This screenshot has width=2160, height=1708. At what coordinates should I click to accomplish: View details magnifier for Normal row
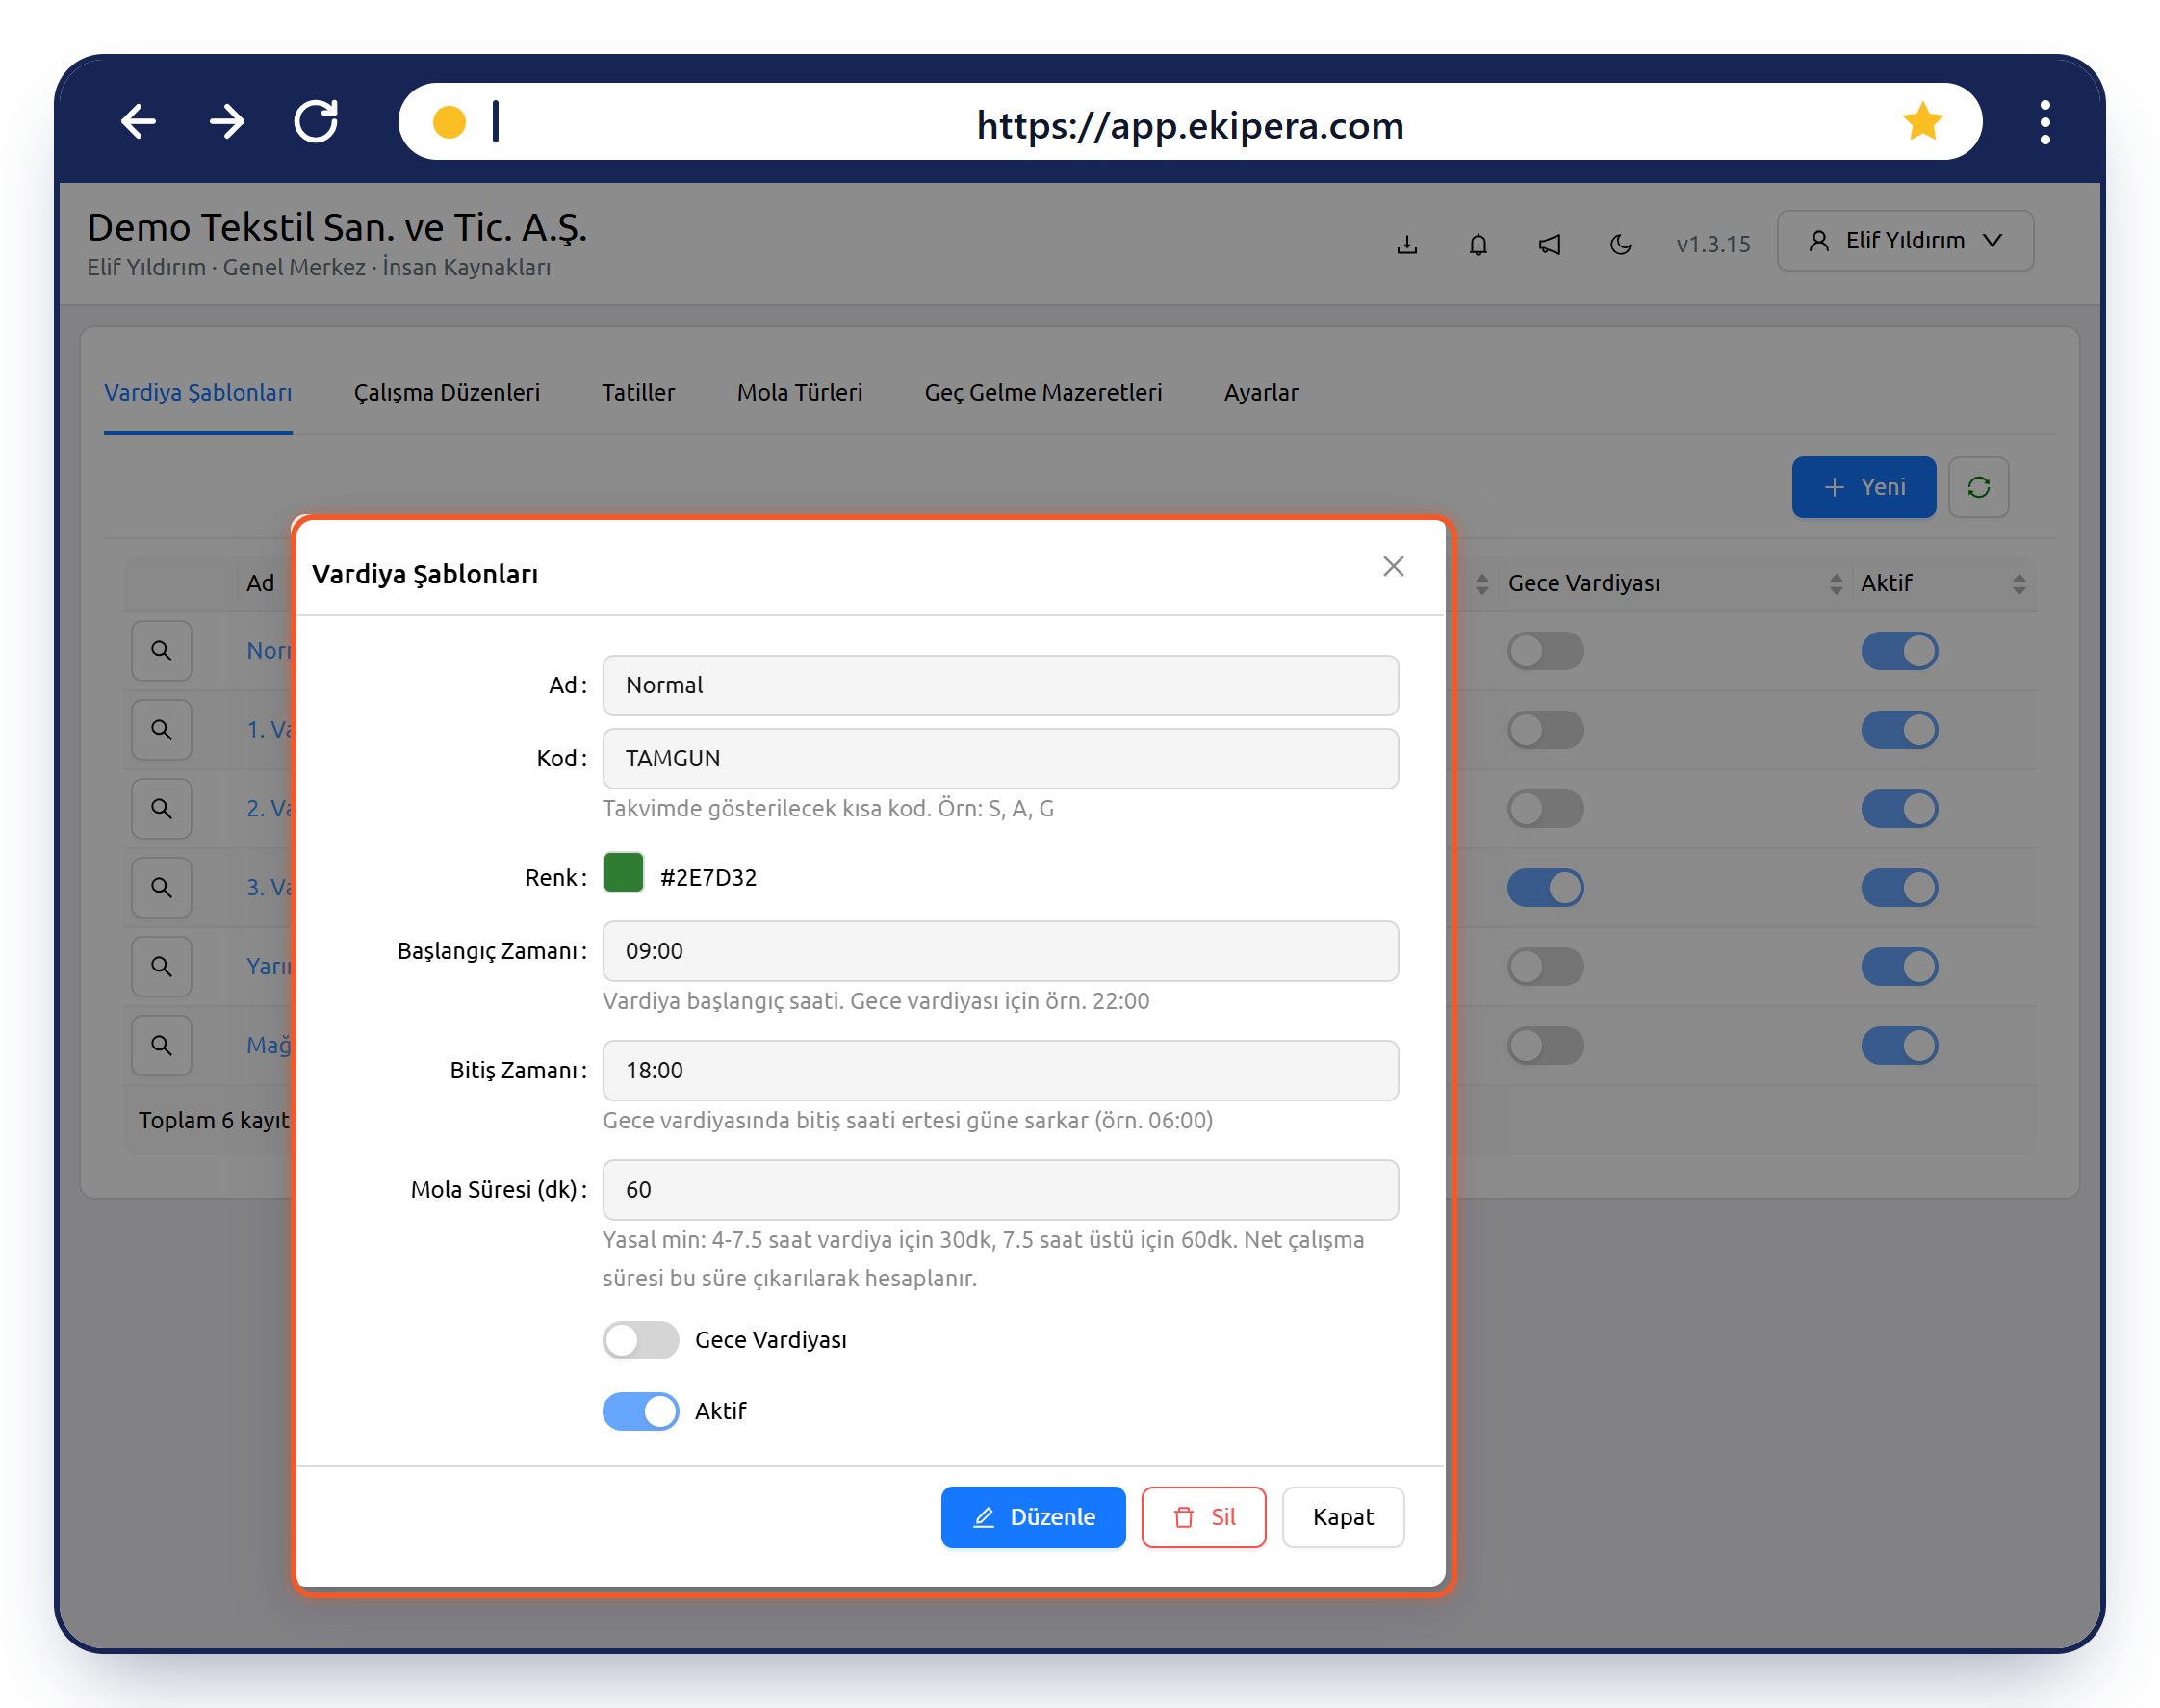161,650
